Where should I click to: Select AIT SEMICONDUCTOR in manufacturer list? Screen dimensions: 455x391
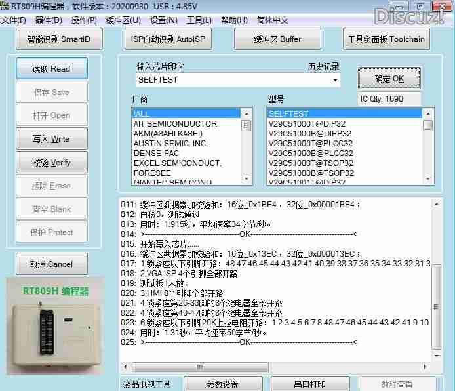coord(175,124)
